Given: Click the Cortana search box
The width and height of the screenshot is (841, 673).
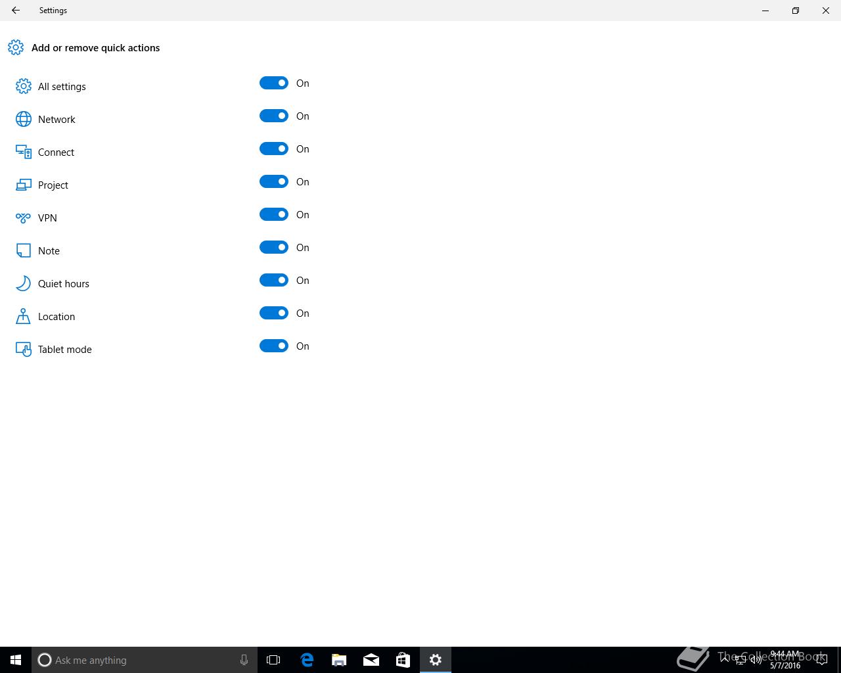Looking at the screenshot, I should pyautogui.click(x=145, y=660).
